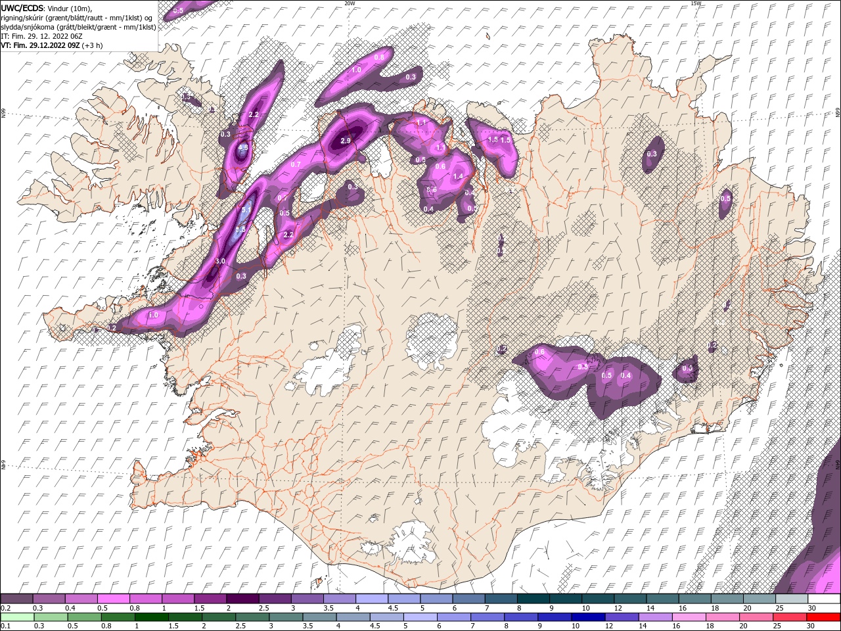This screenshot has height=631, width=841.
Task: Choose violet 12 swatch in lower legend
Action: (x=622, y=617)
